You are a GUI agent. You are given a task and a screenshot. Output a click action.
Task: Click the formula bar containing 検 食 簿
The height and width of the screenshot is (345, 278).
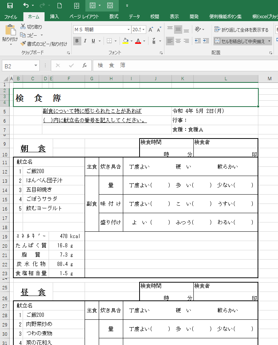[x=186, y=65]
